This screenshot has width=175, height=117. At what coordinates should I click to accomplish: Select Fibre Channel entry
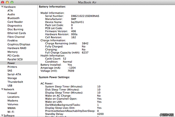[16, 37]
